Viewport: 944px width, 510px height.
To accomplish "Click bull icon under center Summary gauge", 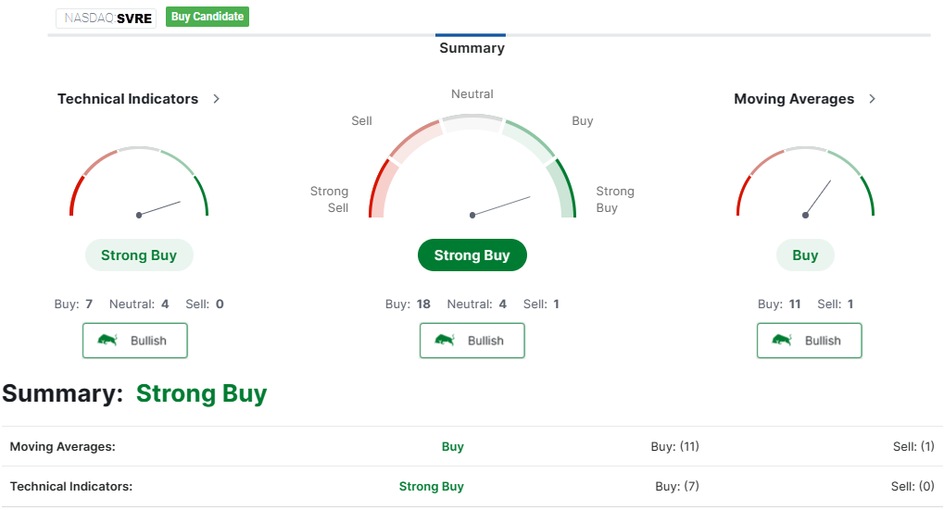I will 445,340.
